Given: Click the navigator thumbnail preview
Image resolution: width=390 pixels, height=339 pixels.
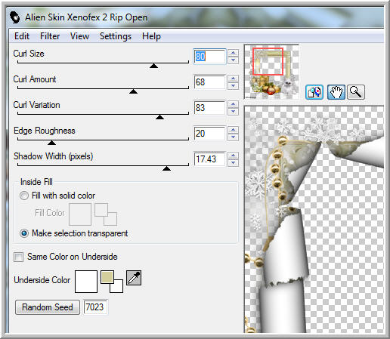Looking at the screenshot, I should tap(271, 72).
